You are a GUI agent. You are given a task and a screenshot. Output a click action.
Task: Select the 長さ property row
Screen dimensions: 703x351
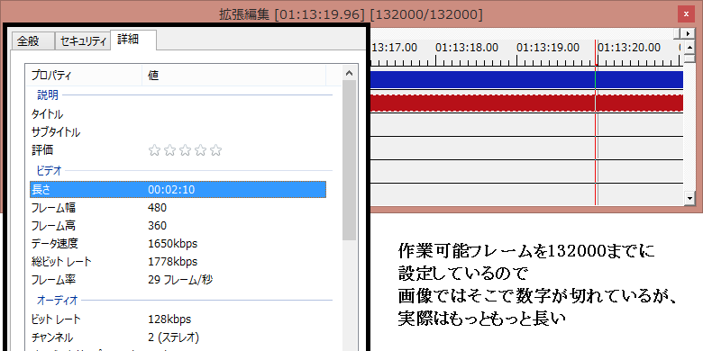pyautogui.click(x=178, y=189)
